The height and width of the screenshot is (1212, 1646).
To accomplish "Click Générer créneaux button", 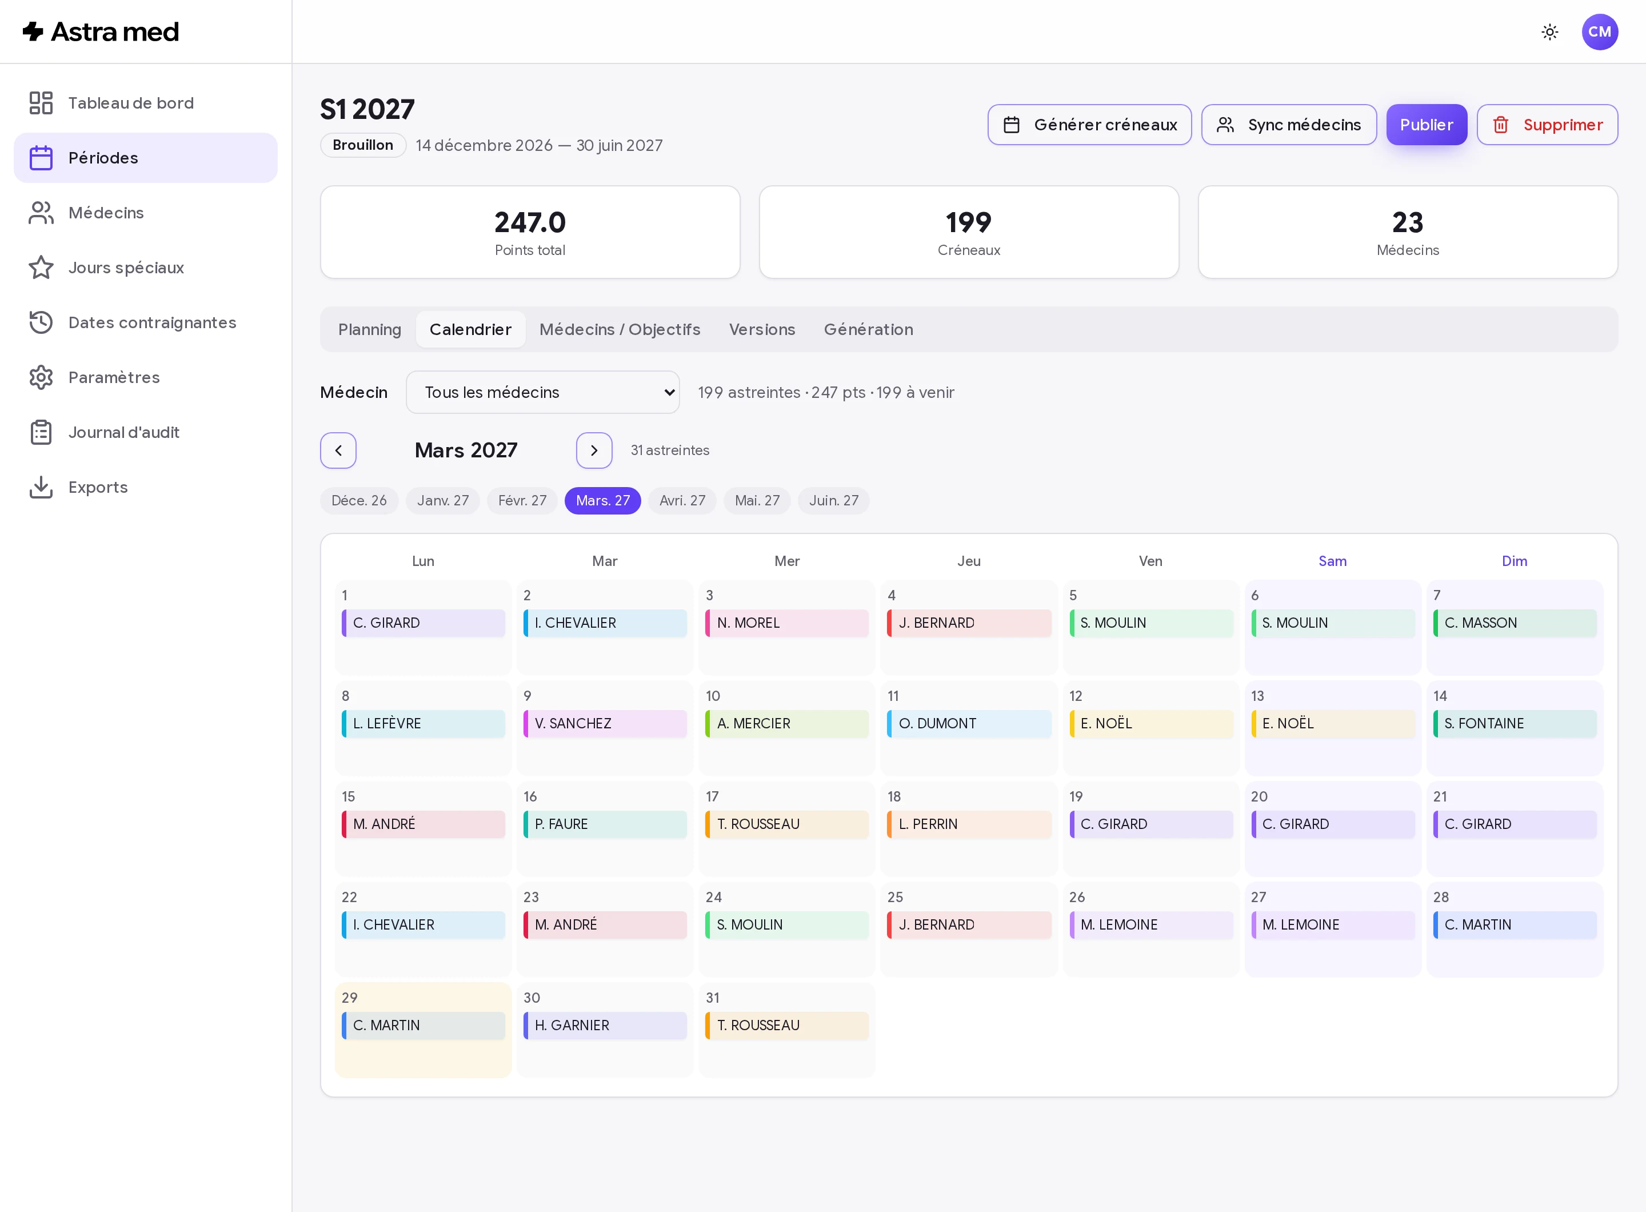I will 1089,125.
